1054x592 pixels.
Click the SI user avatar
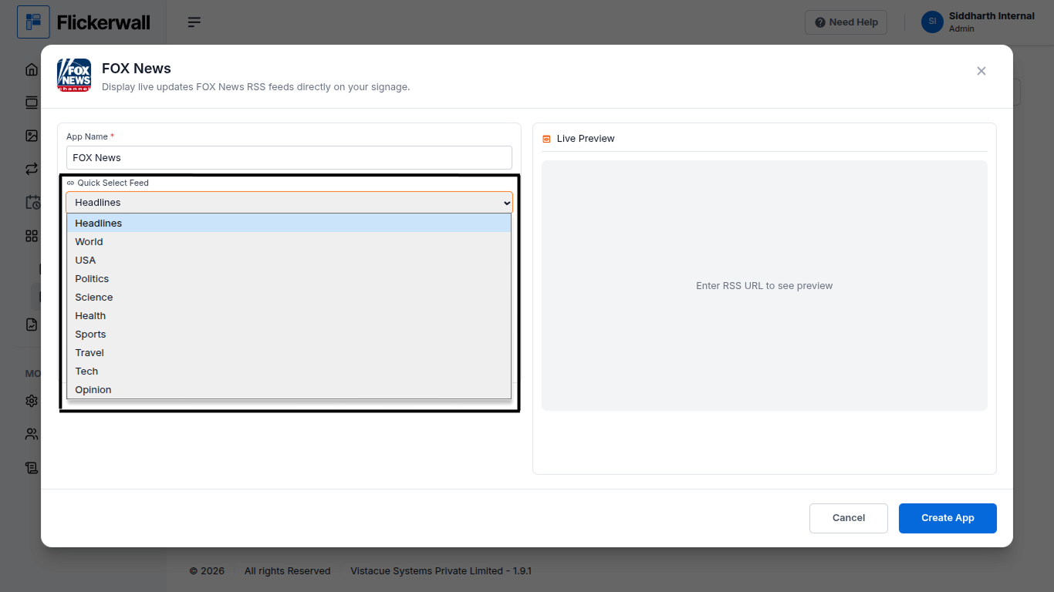[x=932, y=22]
